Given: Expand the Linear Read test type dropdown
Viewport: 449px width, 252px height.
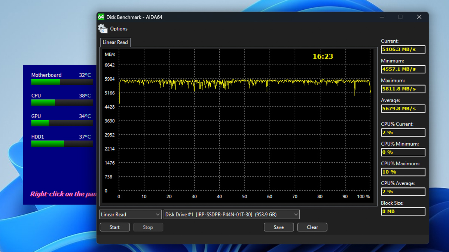Looking at the screenshot, I should point(131,214).
